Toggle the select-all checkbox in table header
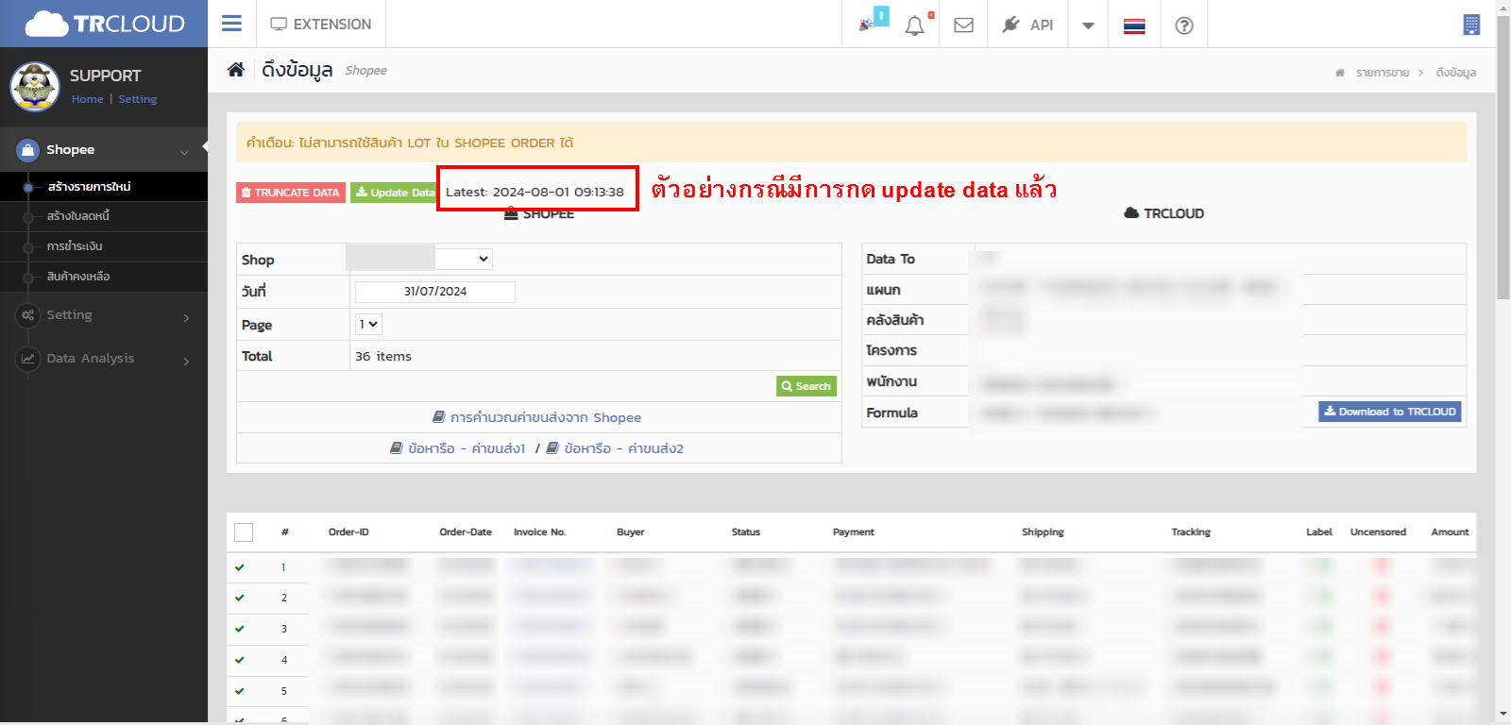 click(x=244, y=532)
